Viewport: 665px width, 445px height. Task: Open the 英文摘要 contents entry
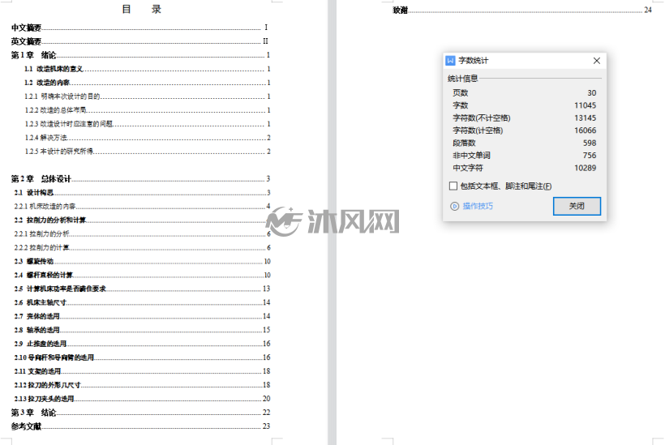tap(139, 41)
